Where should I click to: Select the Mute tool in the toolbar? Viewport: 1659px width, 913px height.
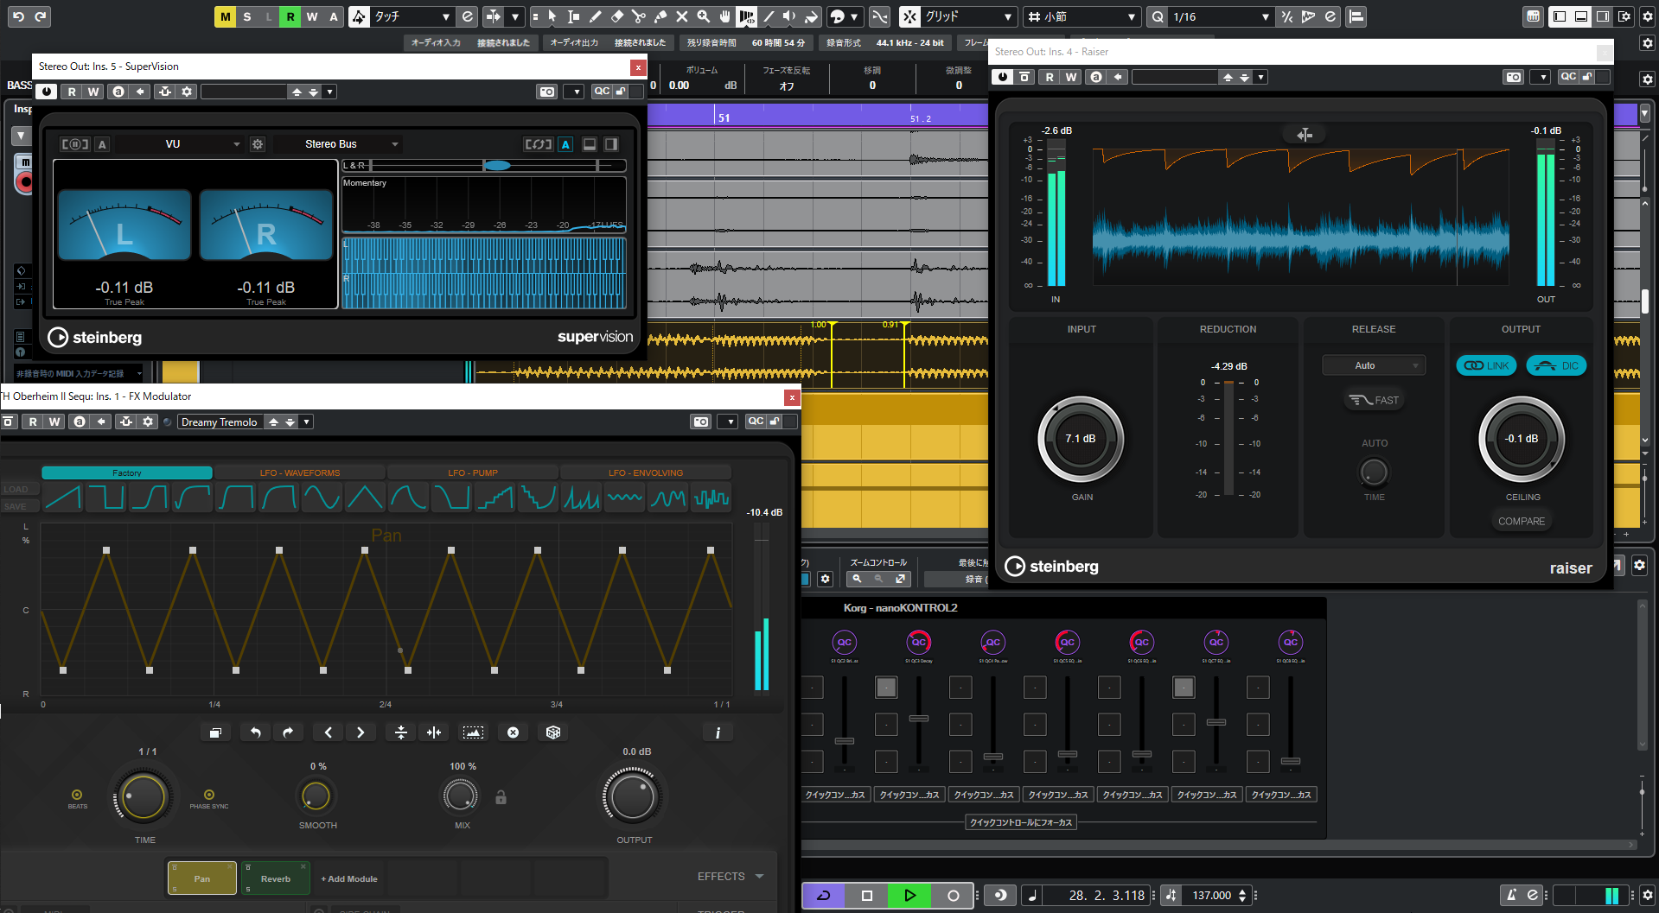[x=681, y=16]
